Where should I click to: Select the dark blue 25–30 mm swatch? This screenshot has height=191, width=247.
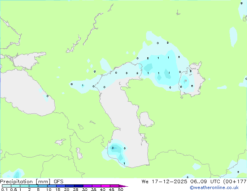click(79, 186)
